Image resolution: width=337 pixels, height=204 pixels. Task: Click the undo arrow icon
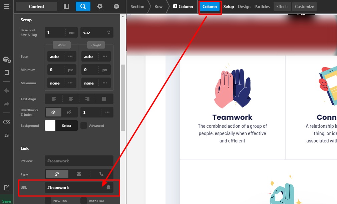tap(7, 91)
